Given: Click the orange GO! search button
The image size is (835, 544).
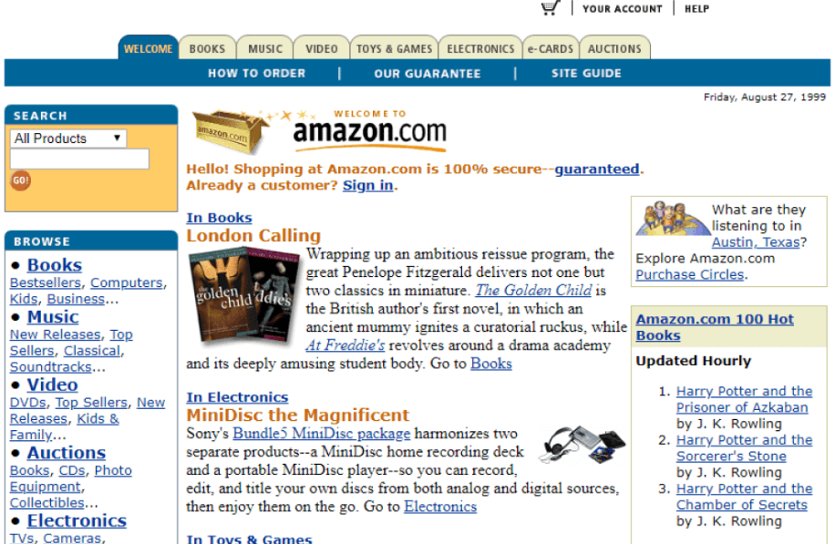Looking at the screenshot, I should pos(20,180).
